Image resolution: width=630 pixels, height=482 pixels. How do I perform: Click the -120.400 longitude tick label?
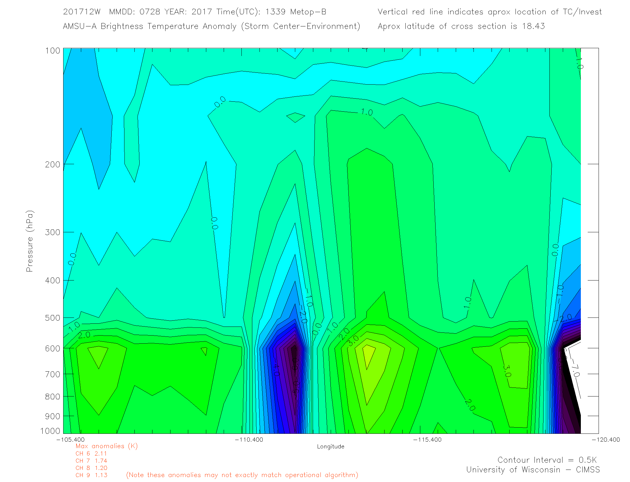click(x=605, y=439)
